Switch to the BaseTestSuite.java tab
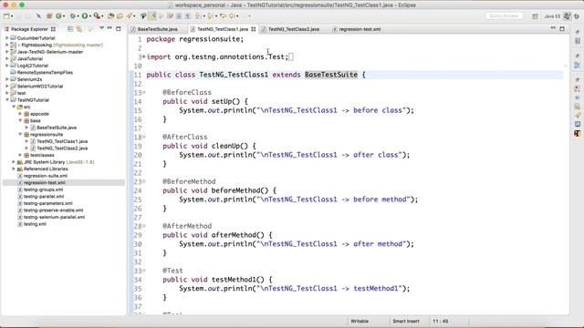Screen dimensions: 584x328 157,29
